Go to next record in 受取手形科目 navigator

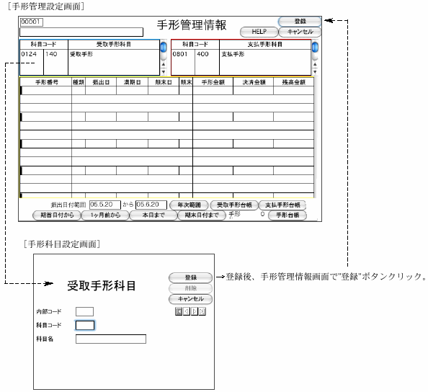pyautogui.click(x=195, y=311)
